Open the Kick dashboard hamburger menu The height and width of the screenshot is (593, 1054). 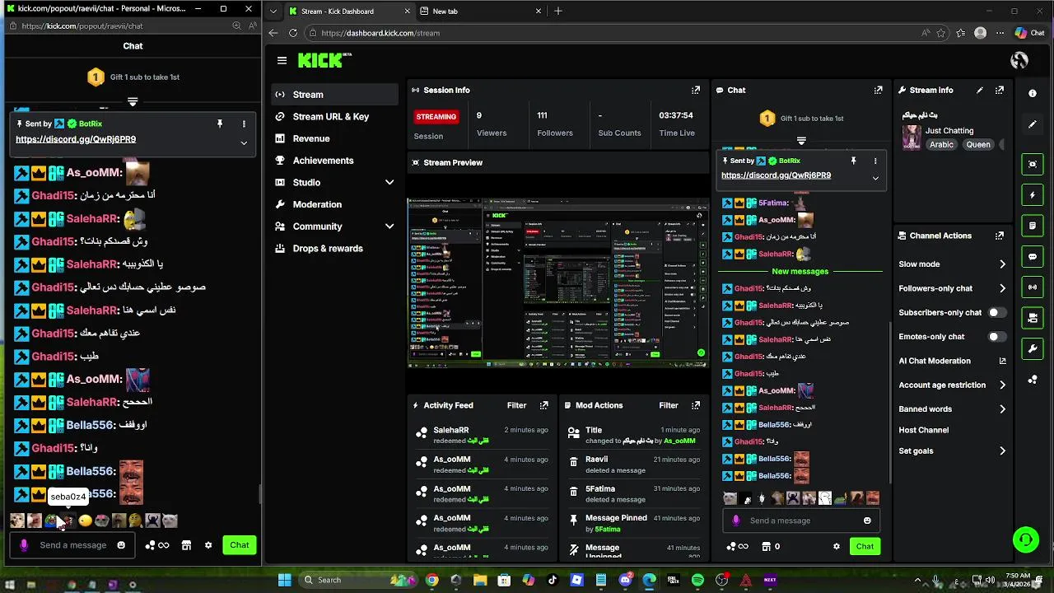(282, 60)
